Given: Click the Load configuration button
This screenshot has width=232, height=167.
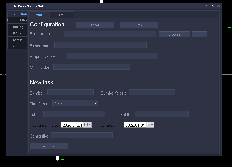Looking at the screenshot, I should (x=95, y=25).
